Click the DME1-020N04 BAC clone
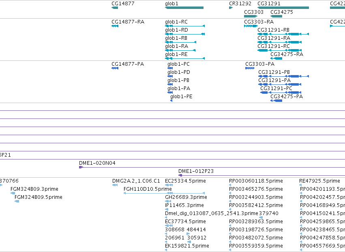The image size is (345, 252). coord(212,168)
